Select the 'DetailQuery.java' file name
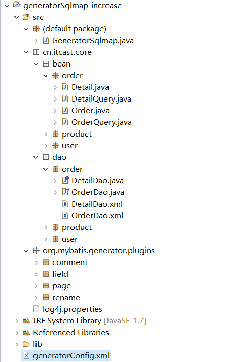Screen dimensions: 251x362 click(x=101, y=99)
